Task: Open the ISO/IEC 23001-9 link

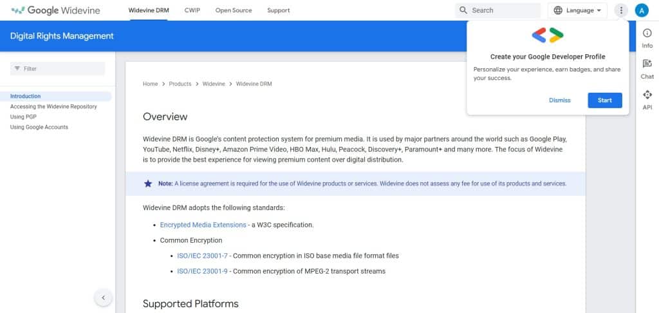Action: 202,271
